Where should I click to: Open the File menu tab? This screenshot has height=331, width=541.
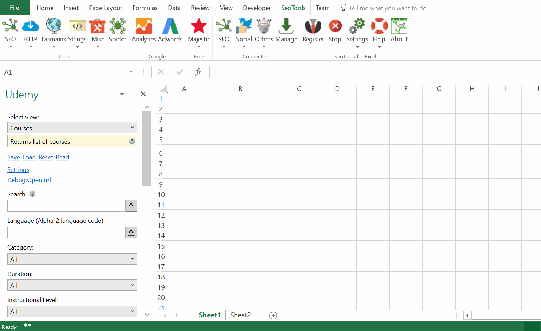pos(15,8)
